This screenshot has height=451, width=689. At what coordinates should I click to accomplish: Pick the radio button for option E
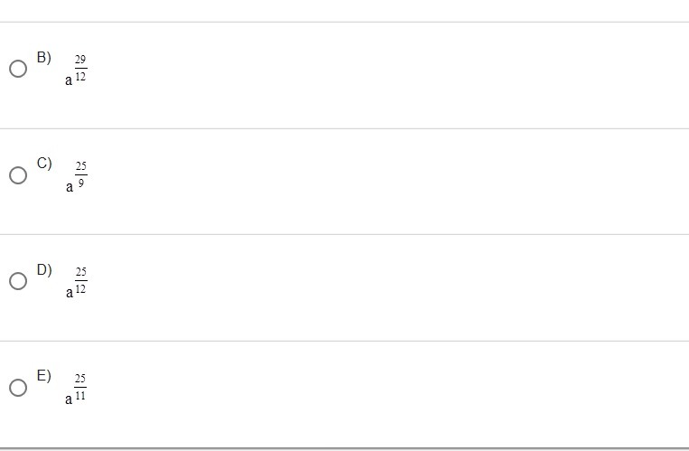[x=18, y=388]
